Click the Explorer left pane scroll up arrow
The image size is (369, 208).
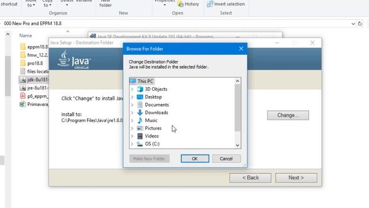coord(7,35)
